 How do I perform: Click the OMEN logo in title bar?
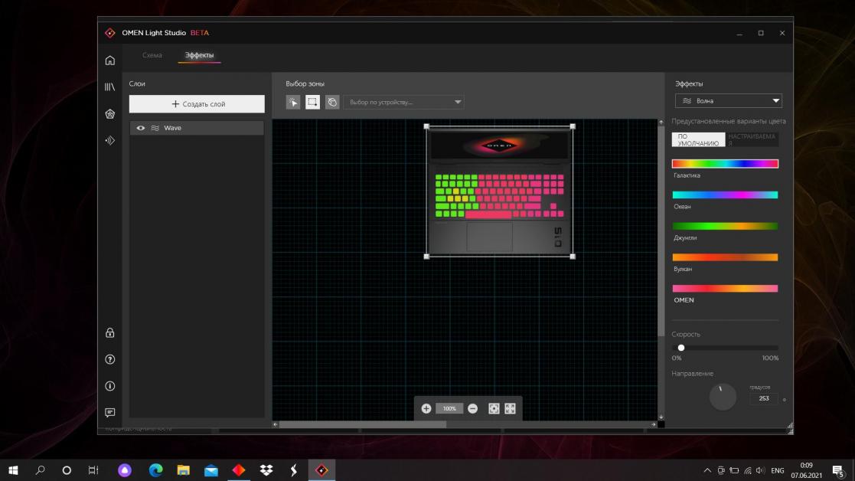[x=110, y=33]
